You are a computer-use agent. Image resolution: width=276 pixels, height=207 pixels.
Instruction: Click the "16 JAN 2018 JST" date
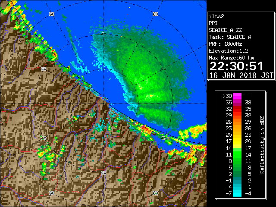241,75
